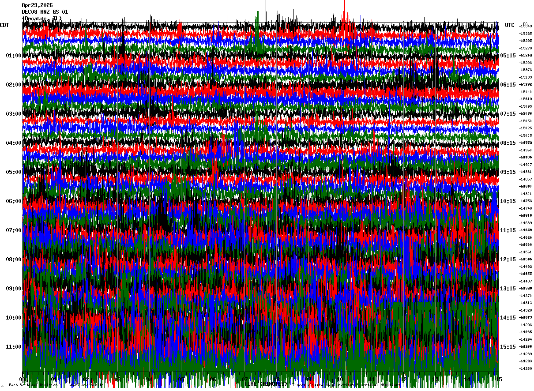Click the 11:15 UTC time label
The height and width of the screenshot is (391, 534).
[508, 230]
